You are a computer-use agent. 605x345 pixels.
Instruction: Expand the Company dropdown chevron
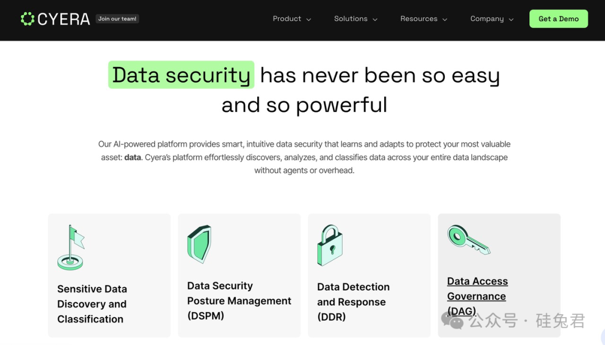click(511, 20)
